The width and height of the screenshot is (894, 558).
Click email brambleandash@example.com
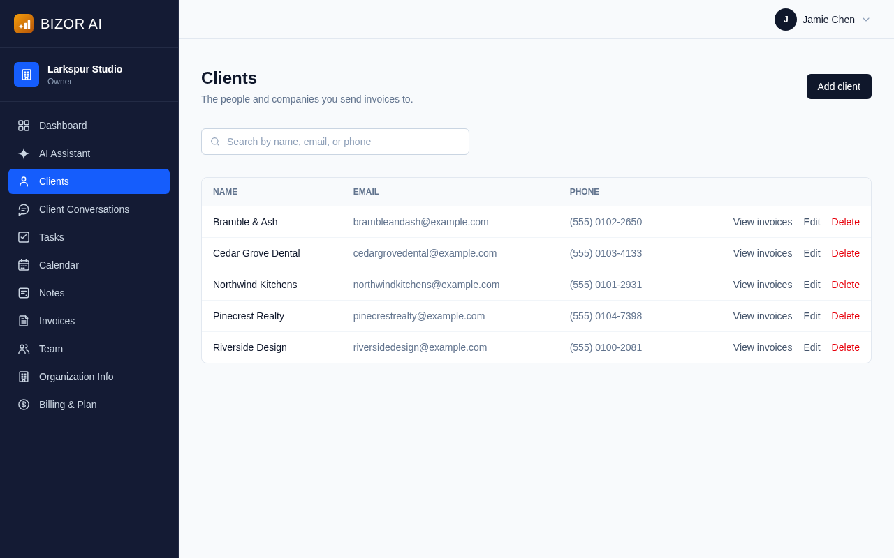coord(421,222)
